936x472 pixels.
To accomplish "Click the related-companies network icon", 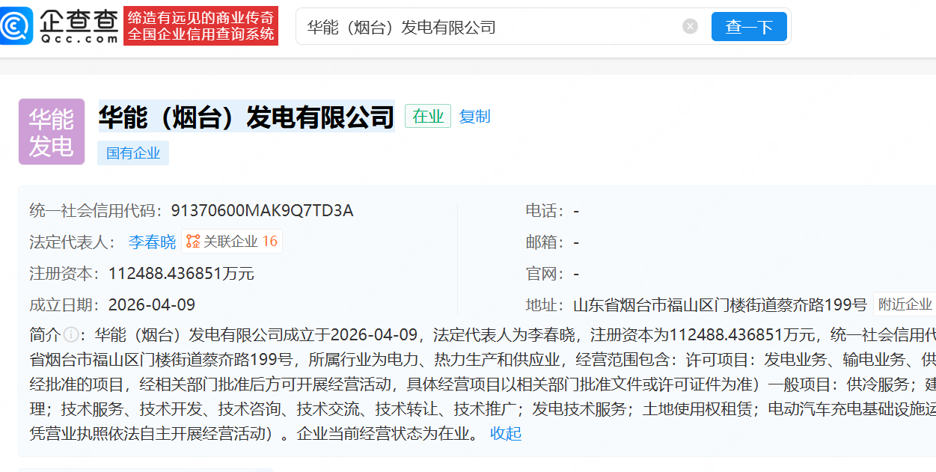I will coord(193,242).
